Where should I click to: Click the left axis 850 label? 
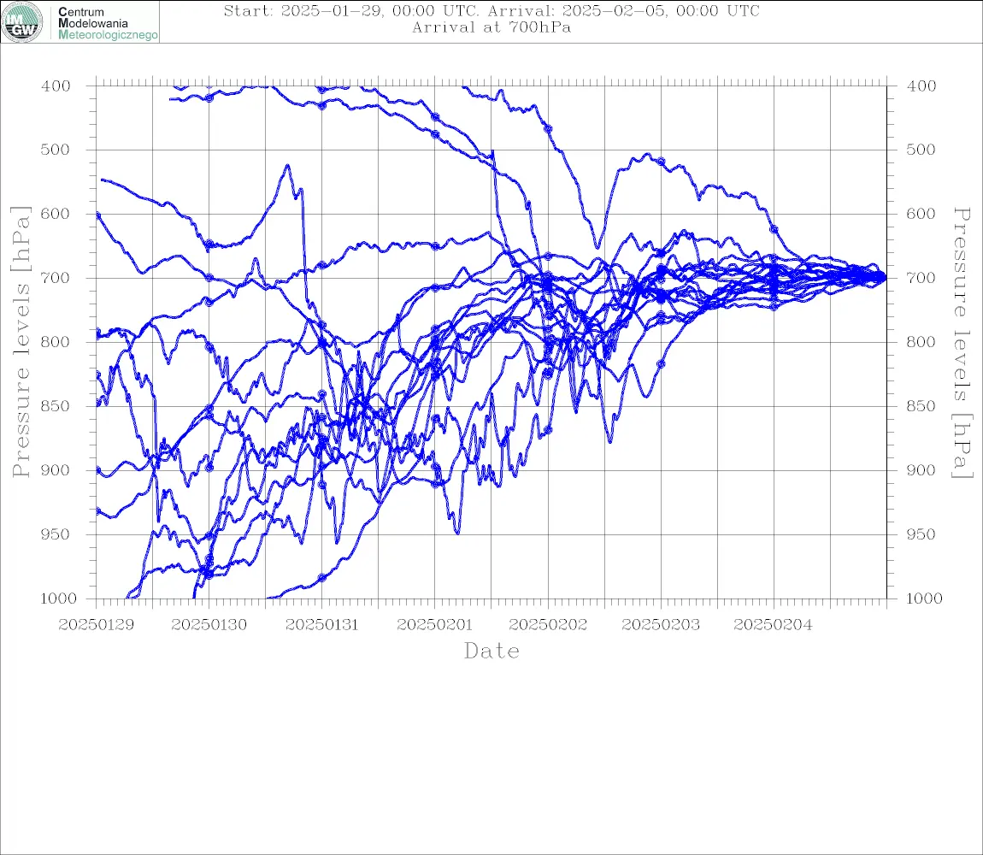(56, 406)
